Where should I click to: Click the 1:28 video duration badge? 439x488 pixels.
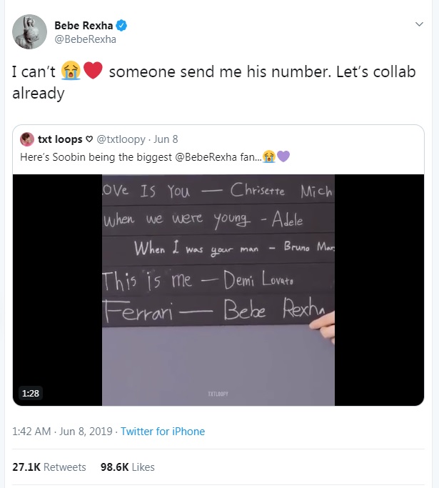click(30, 392)
